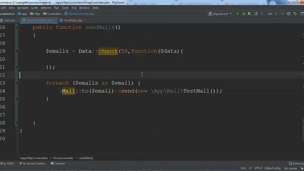Click the gutter line number 66

coord(3,107)
